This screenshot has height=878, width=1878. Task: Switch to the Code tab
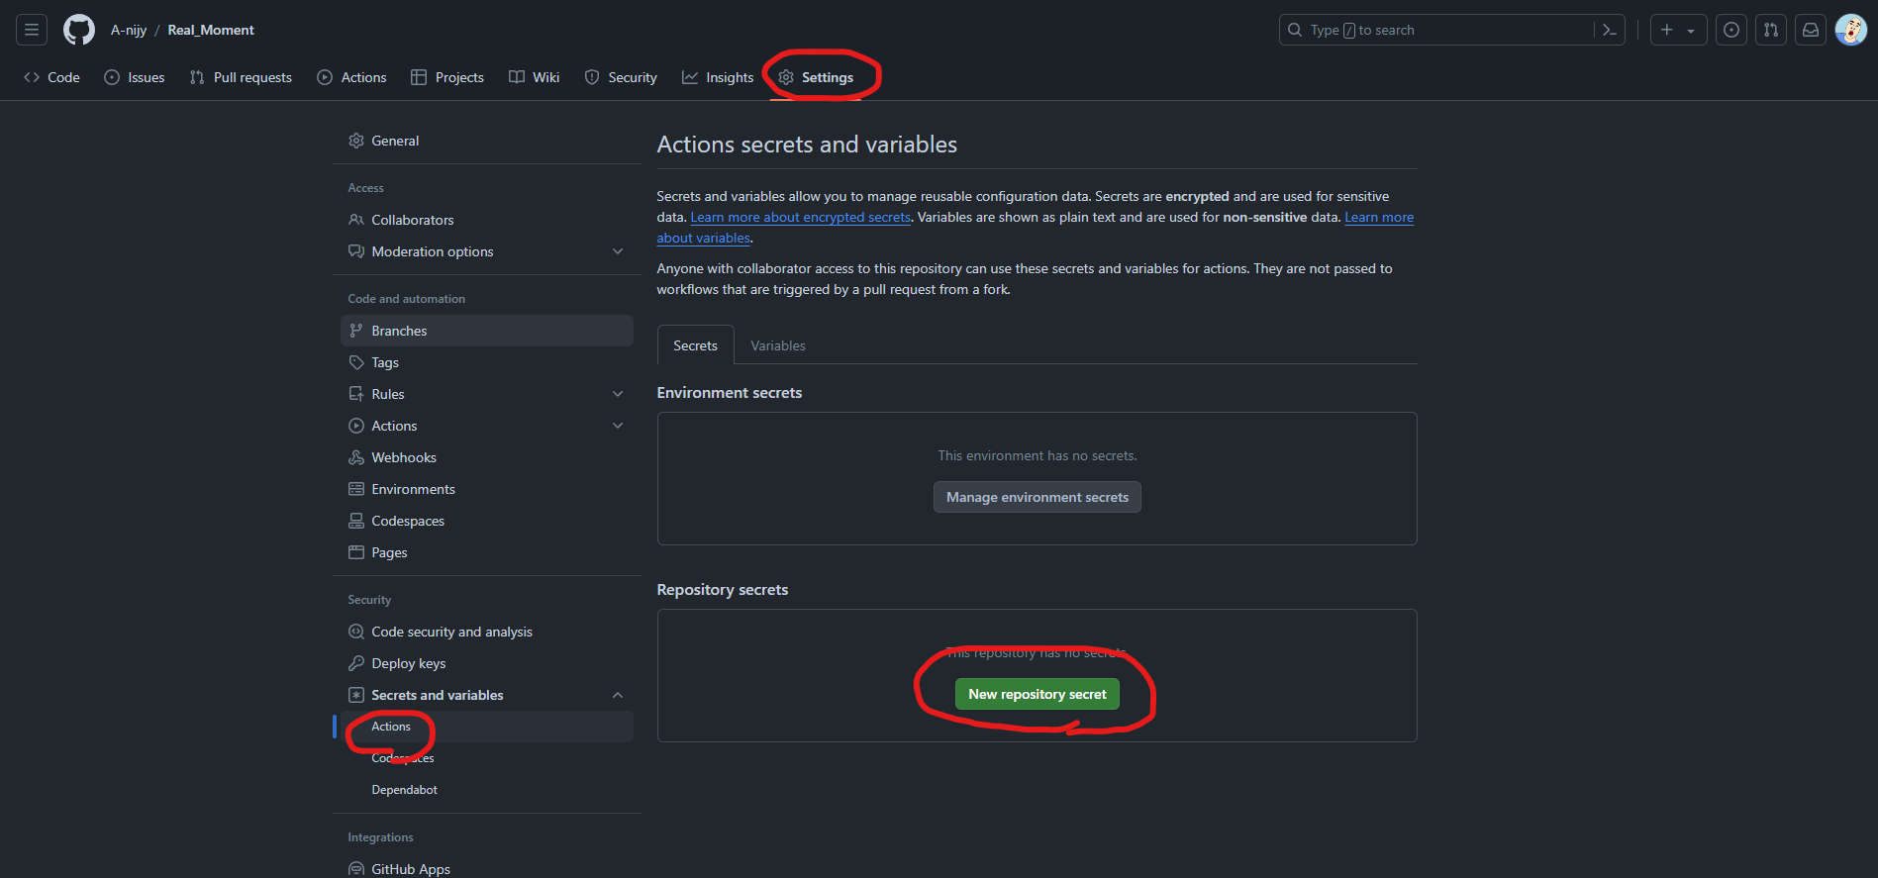[52, 77]
